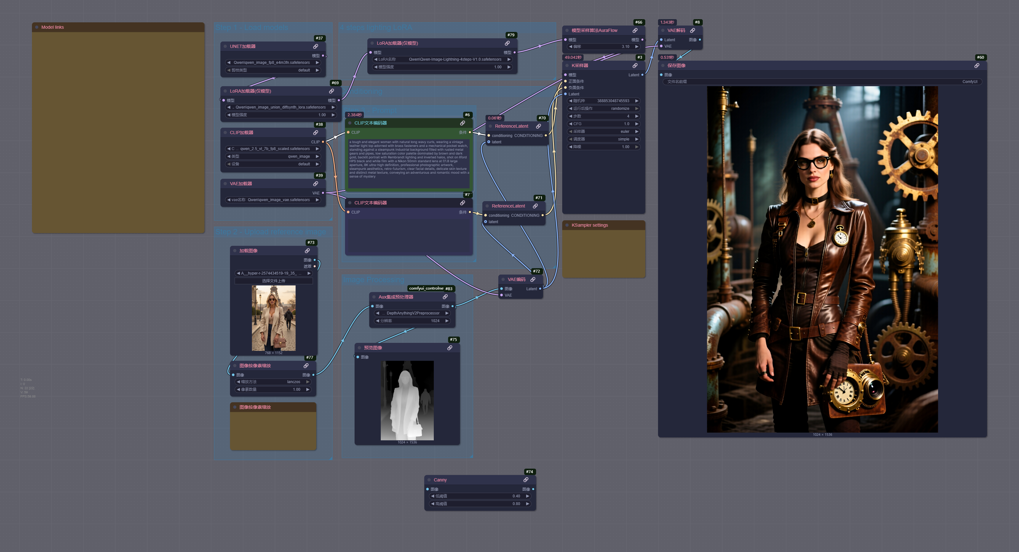Click link icon on 预览图像 node

tap(450, 348)
